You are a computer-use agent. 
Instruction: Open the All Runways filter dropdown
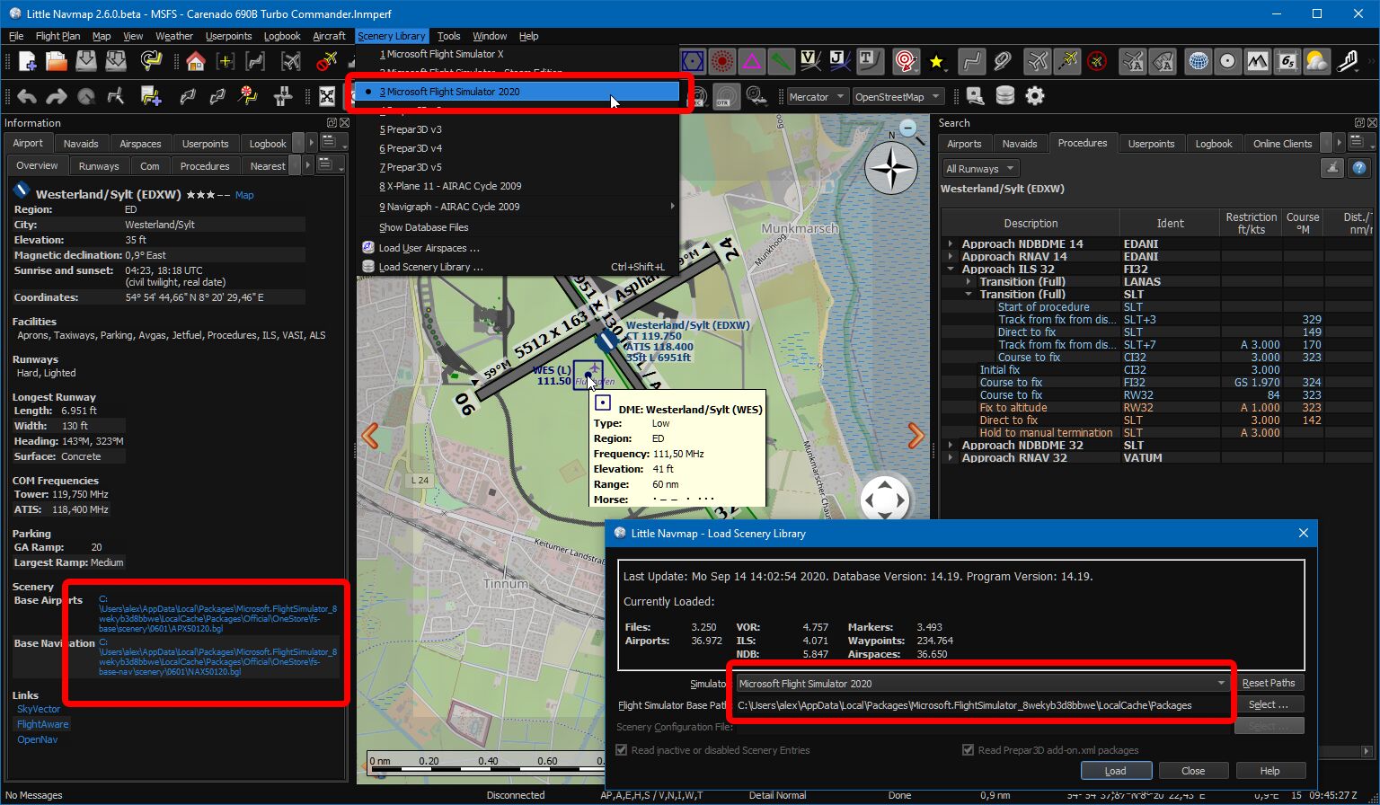click(979, 168)
